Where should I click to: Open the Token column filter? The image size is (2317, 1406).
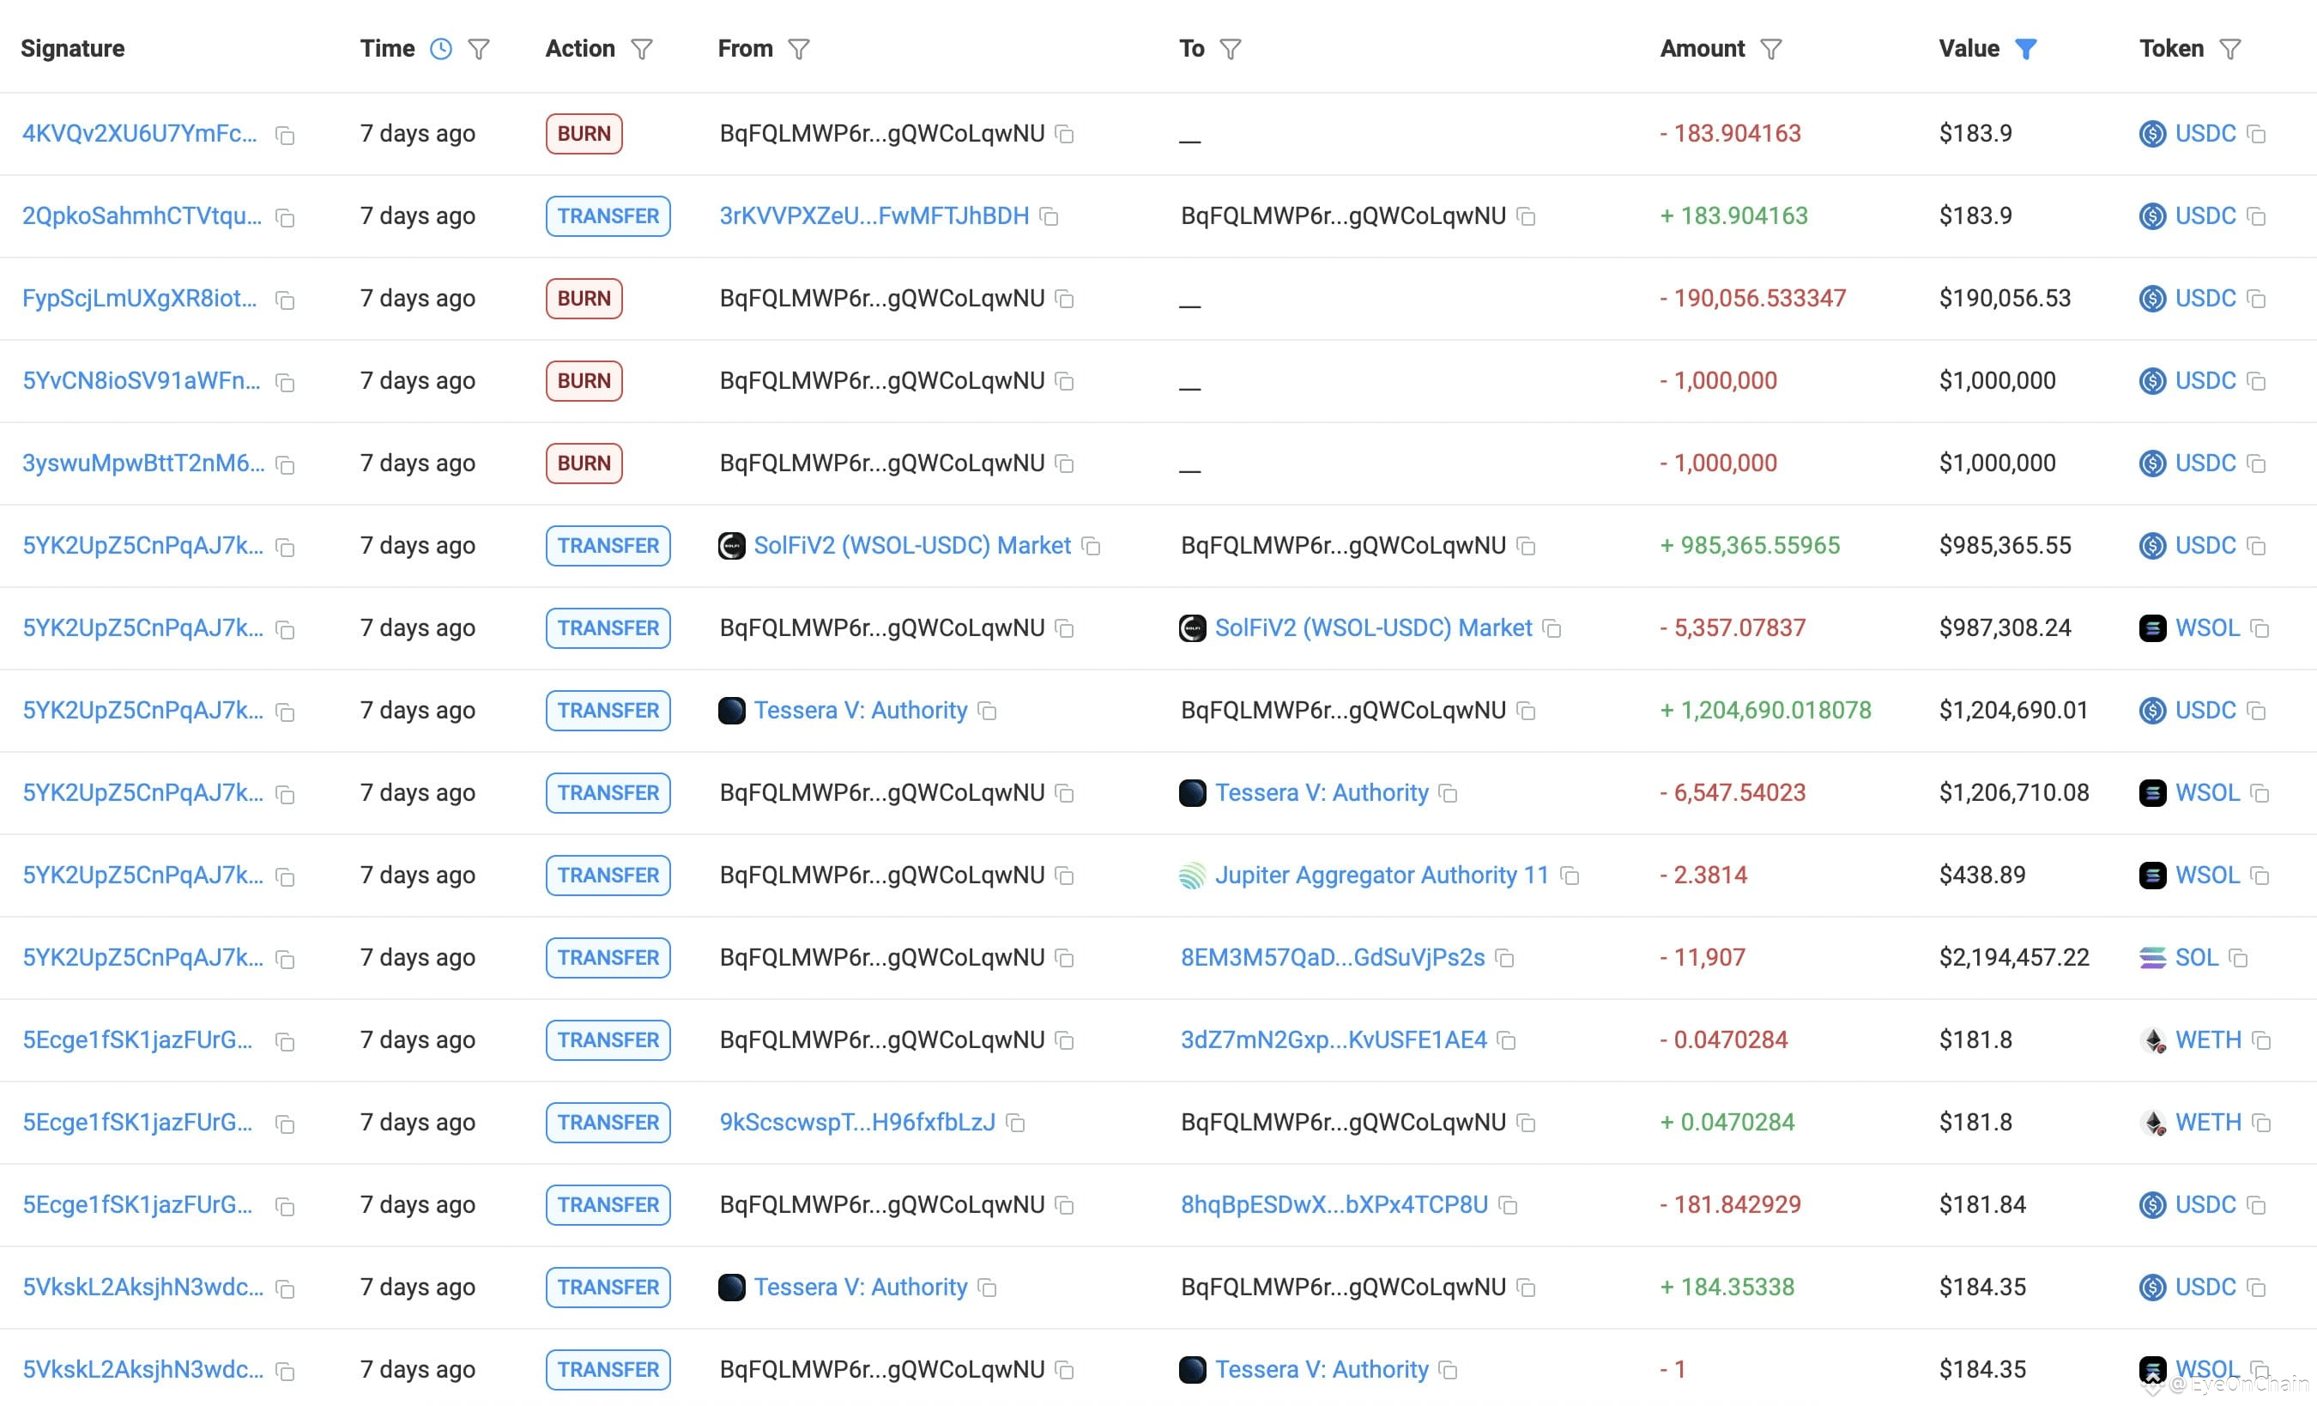click(2229, 49)
